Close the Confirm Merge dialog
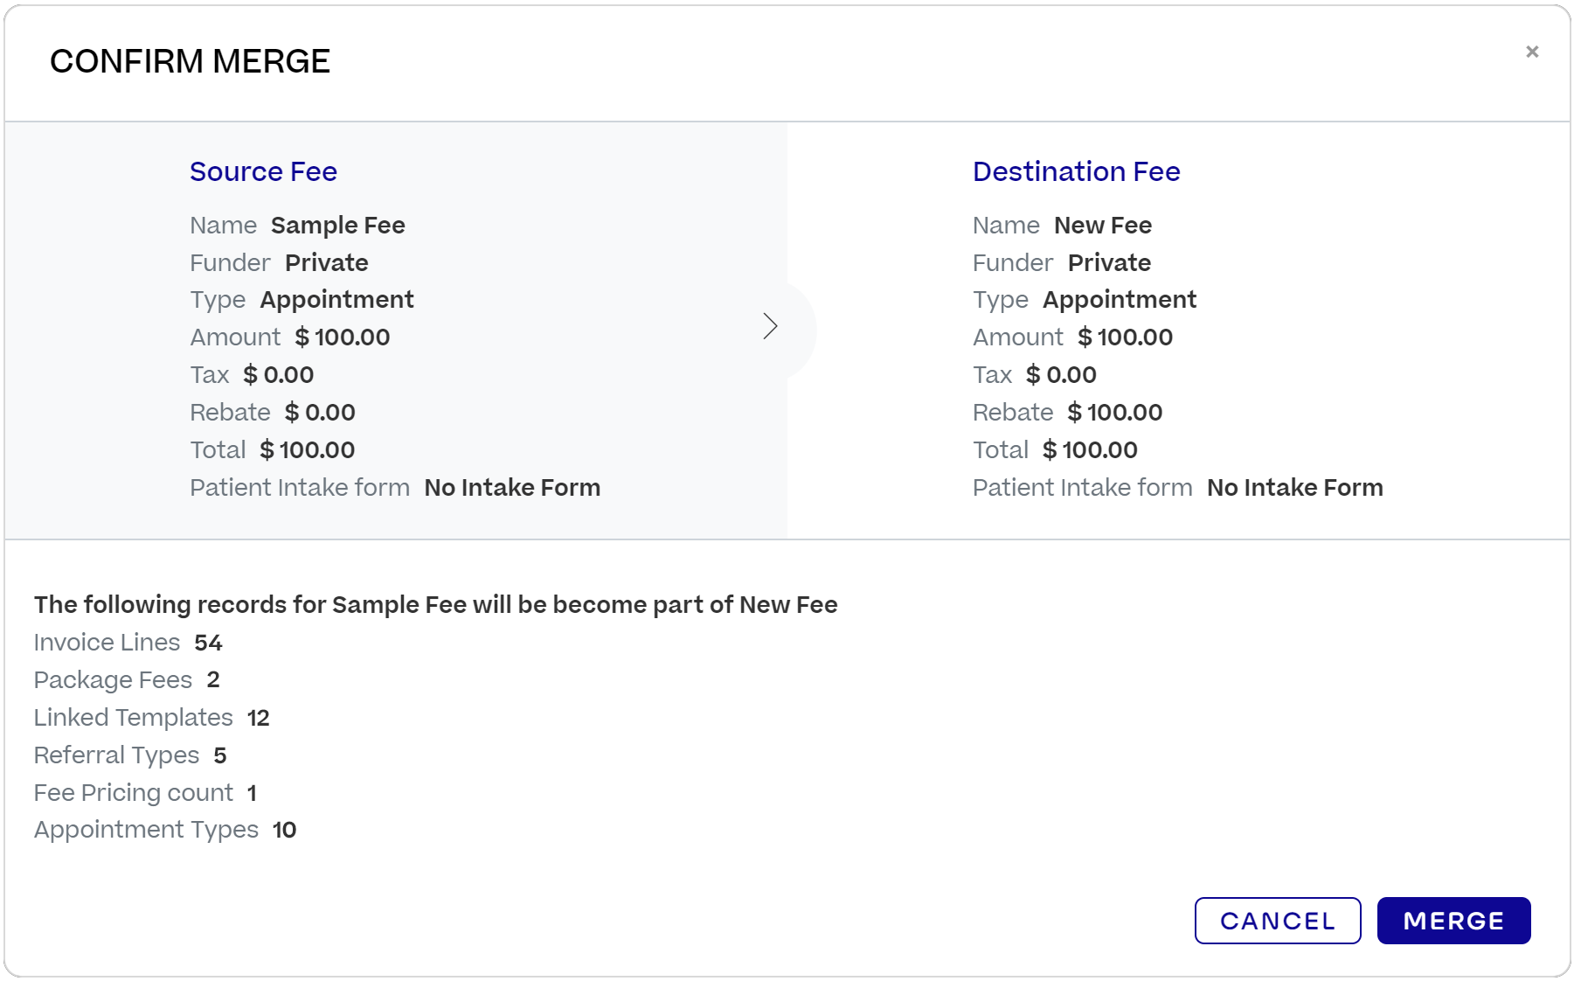Viewport: 1574px width, 981px height. tap(1534, 52)
